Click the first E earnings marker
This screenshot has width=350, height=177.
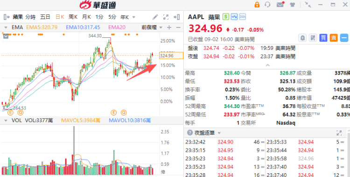10,113
